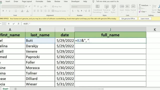The width and height of the screenshot is (160, 90).
Task: Open Format as Table gallery
Action: pyautogui.click(x=106, y=9)
